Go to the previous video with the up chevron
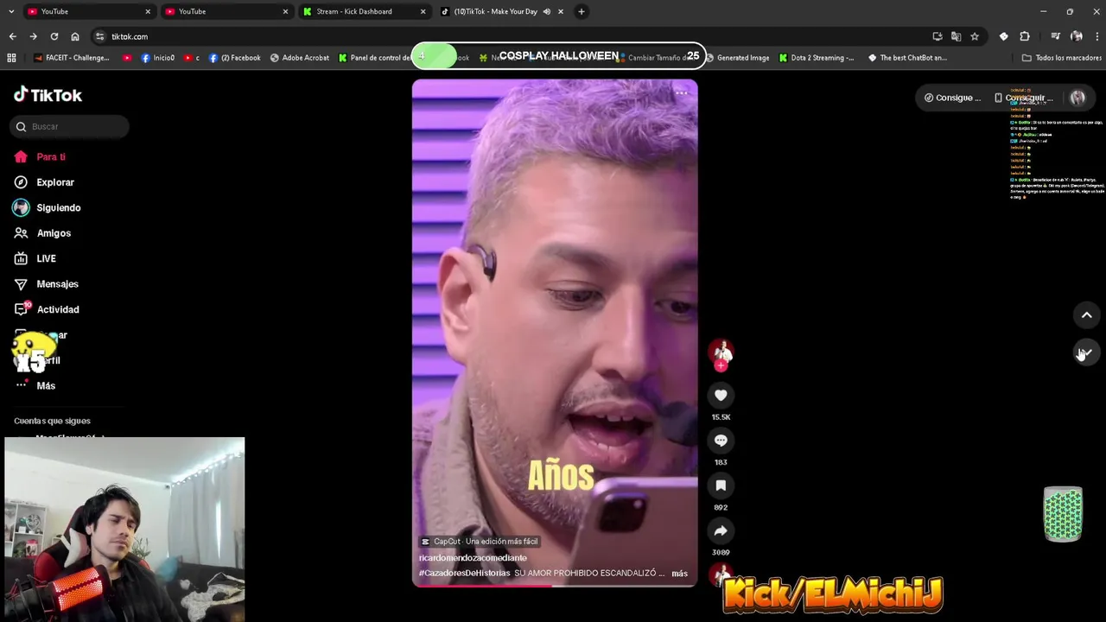Screen dimensions: 1106x622 (x=1086, y=315)
